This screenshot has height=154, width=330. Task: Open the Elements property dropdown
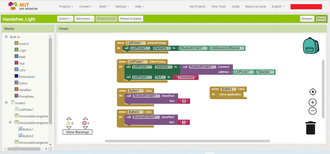tap(161, 48)
